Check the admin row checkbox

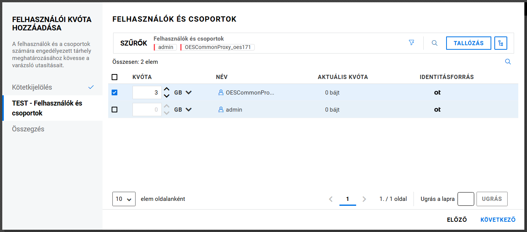(115, 110)
